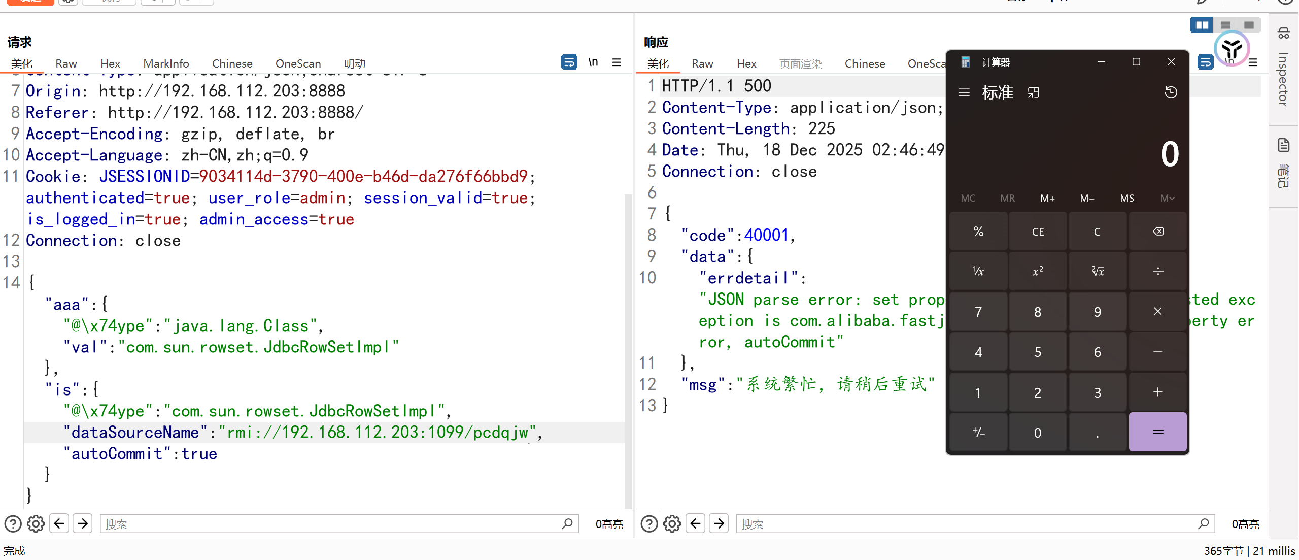Open the Hex tab in response panel
The image size is (1299, 560).
(x=746, y=63)
